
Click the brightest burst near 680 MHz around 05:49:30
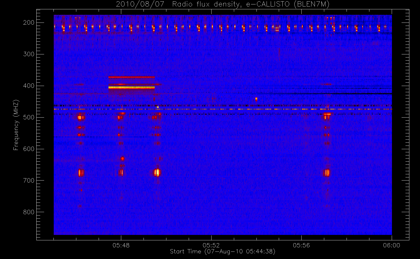pos(157,172)
